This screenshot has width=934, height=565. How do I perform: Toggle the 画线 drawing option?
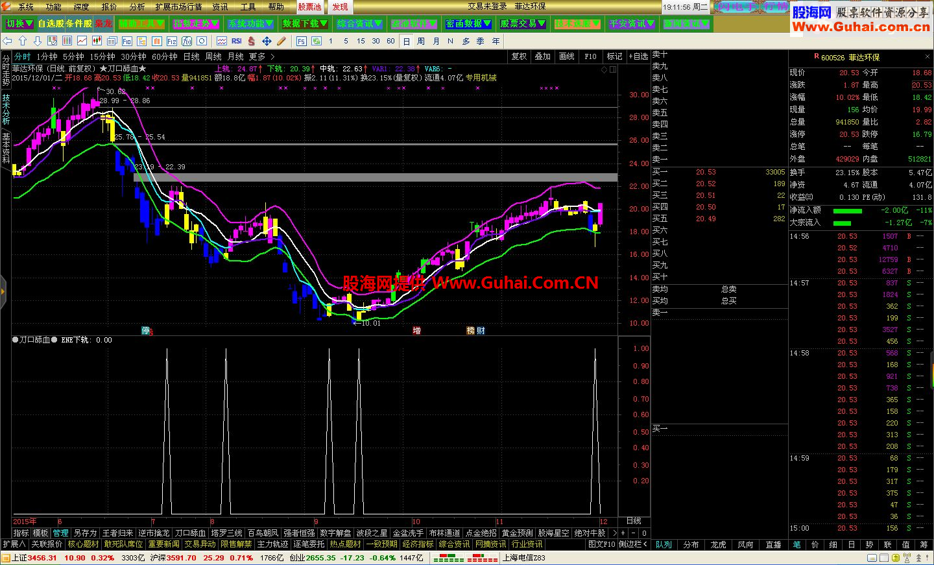pos(567,56)
